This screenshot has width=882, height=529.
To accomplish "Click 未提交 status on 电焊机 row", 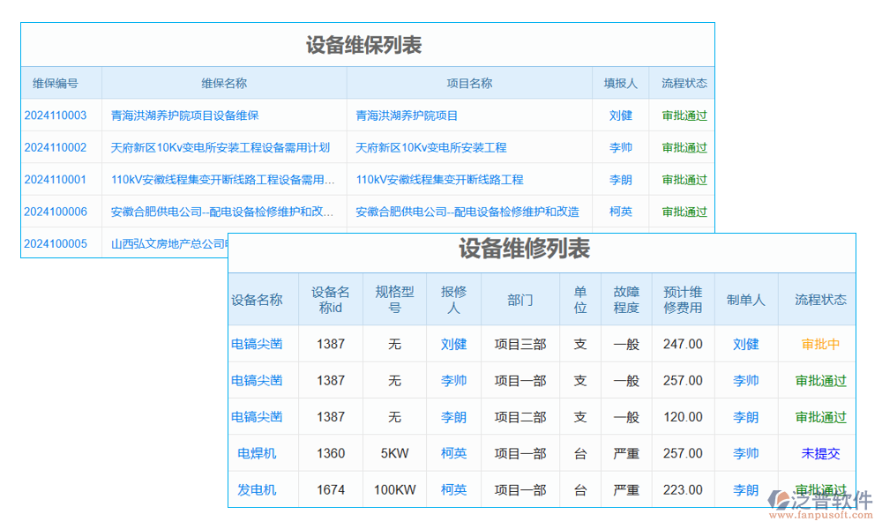I will coord(819,453).
